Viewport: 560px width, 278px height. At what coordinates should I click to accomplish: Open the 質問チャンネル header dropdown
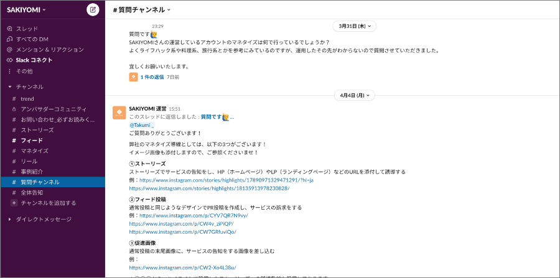pyautogui.click(x=142, y=9)
